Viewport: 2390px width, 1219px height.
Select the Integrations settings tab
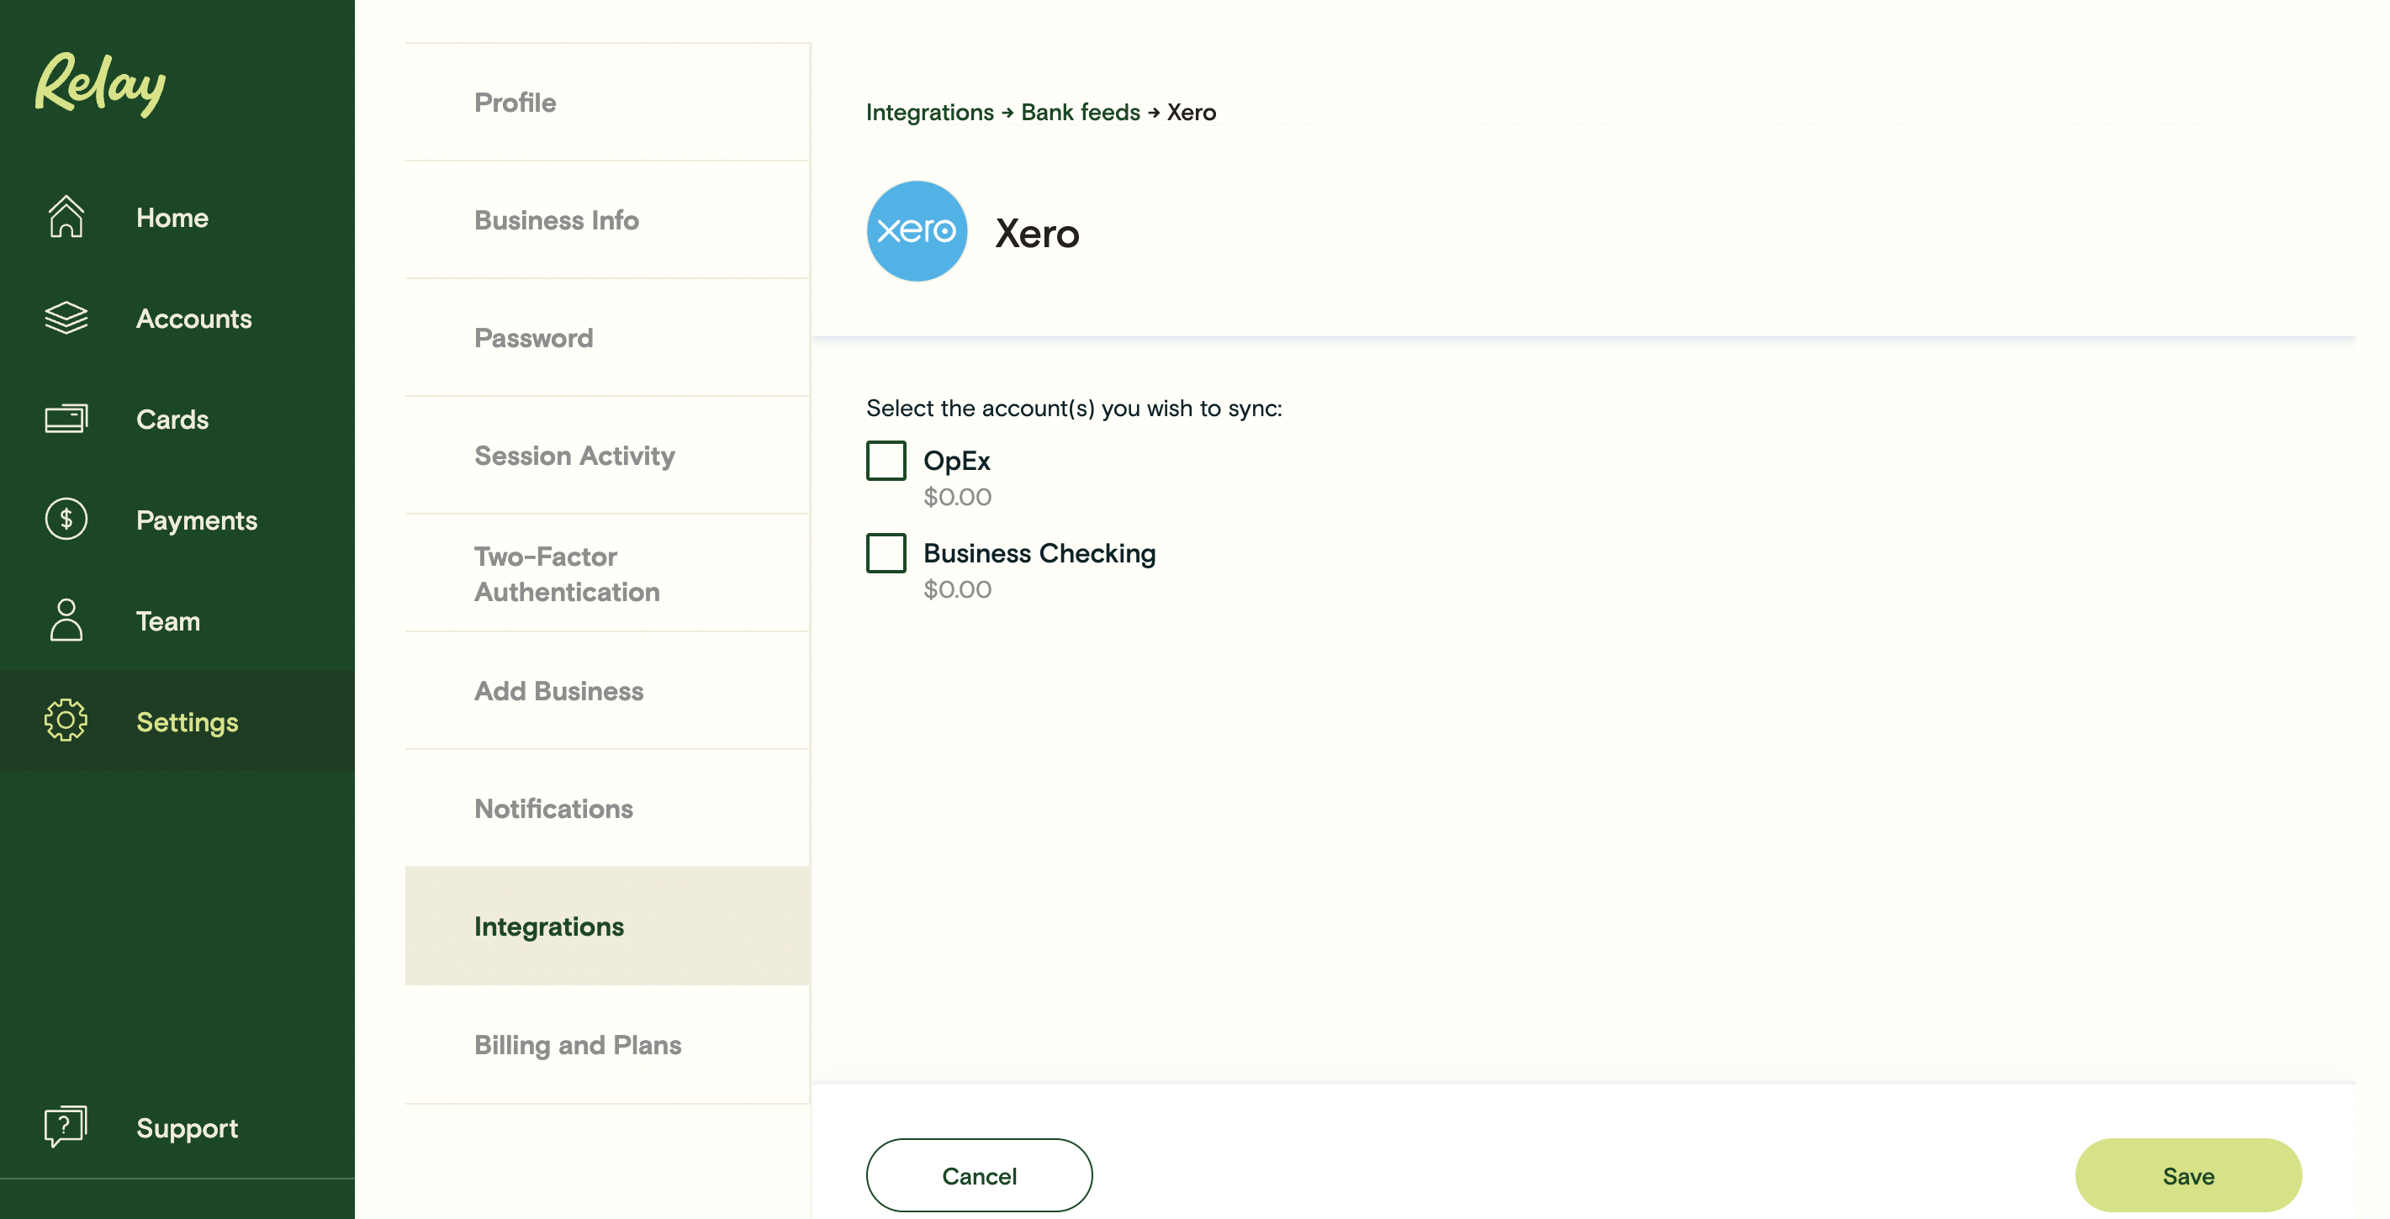click(607, 926)
